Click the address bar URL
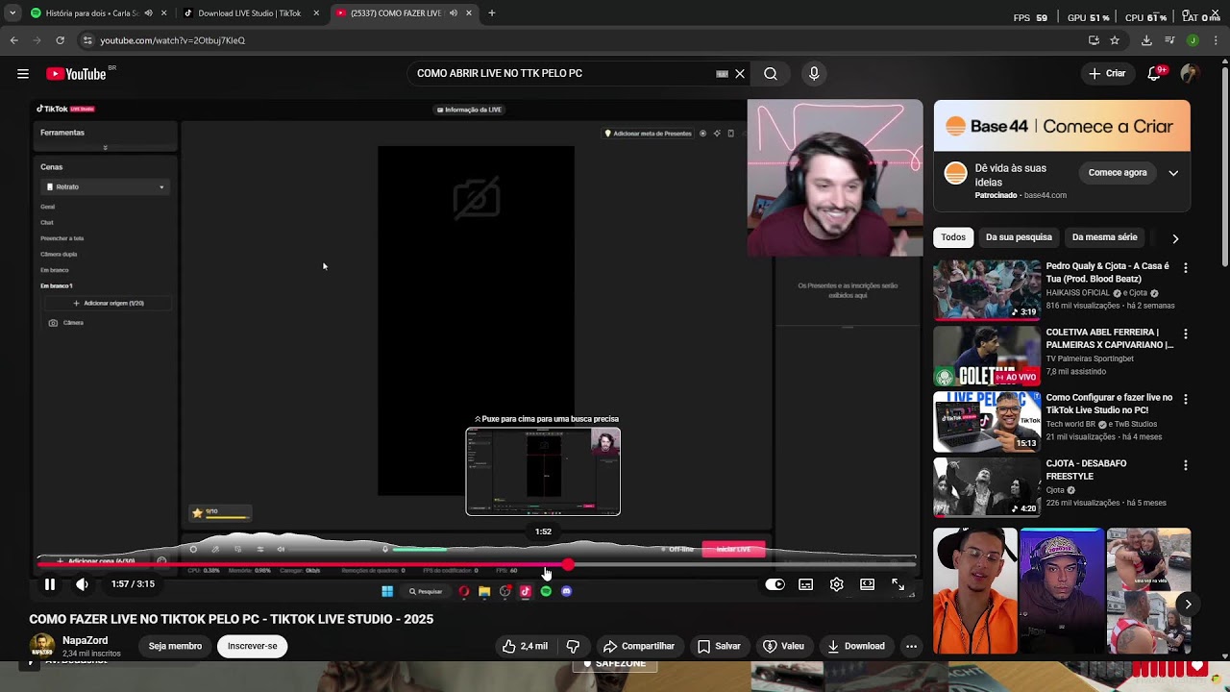 pos(173,40)
